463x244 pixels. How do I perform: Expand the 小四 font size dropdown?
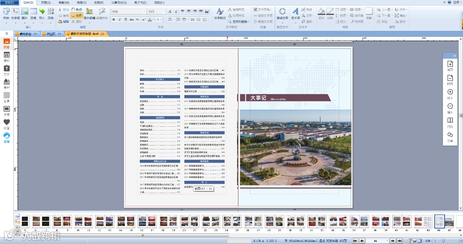pyautogui.click(x=164, y=12)
